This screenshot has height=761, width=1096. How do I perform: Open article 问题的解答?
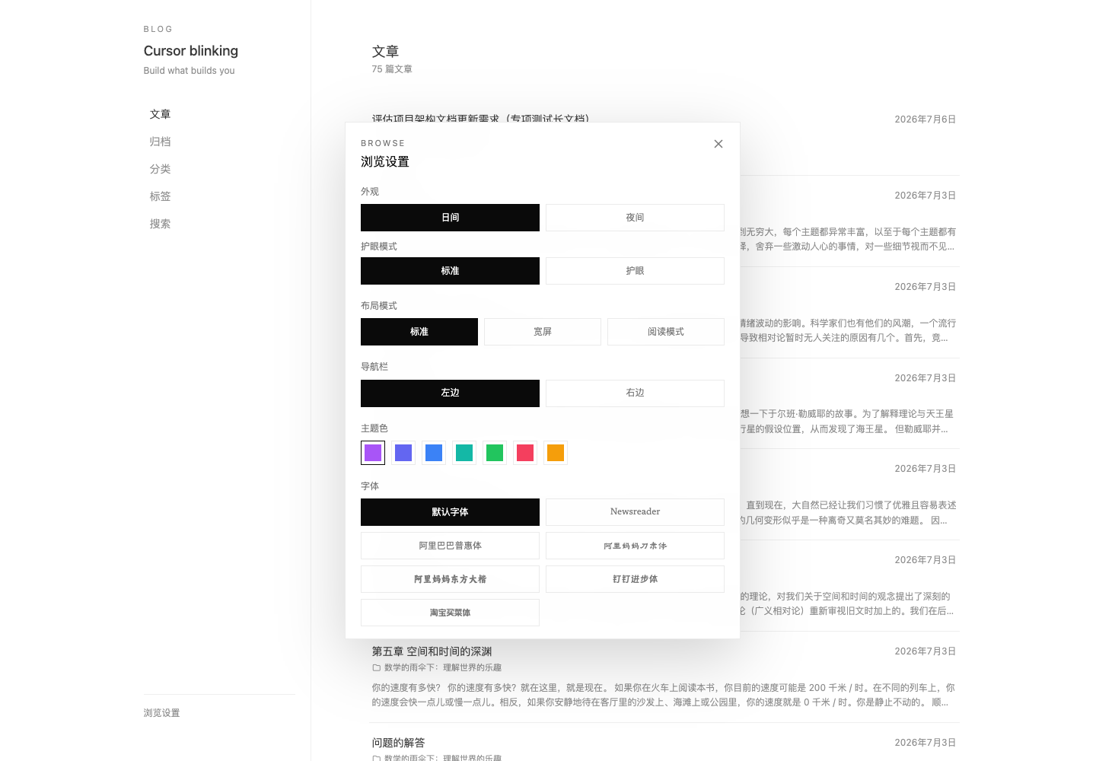[x=398, y=743]
